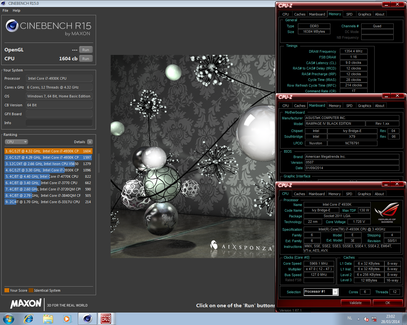Open the CPU ranking dropdown
Image resolution: width=407 pixels, height=325 pixels.
click(17, 142)
